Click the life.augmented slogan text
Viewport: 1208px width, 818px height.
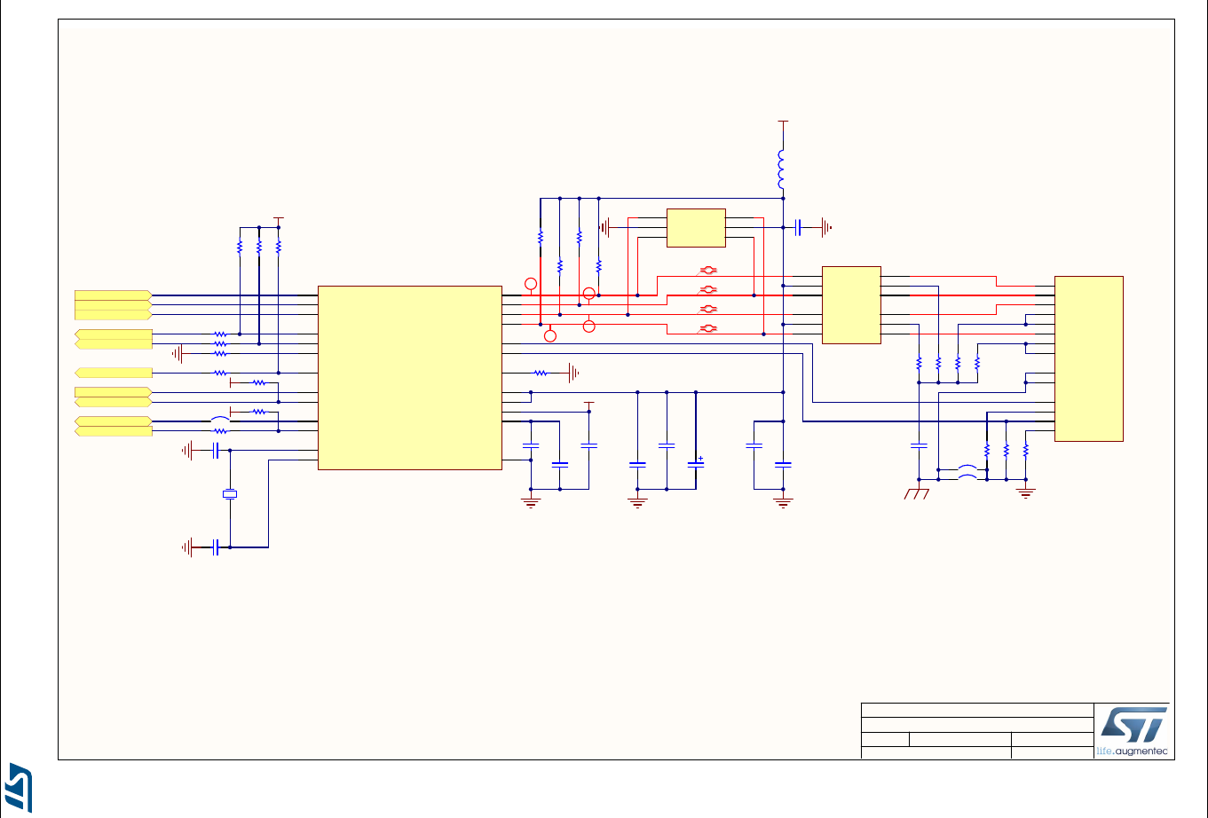coord(1132,751)
